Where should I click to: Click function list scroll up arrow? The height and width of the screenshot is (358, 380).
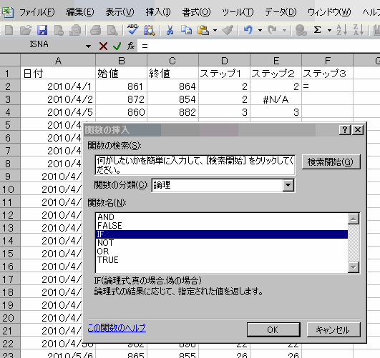[354, 219]
